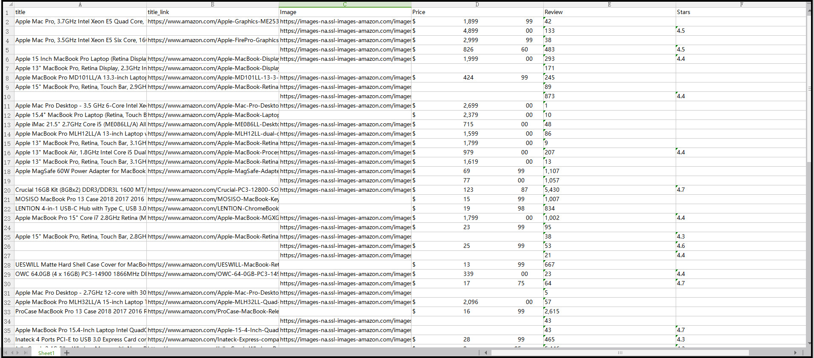Select the 'ProCase MacBook Pro 13 Case' title cell
The height and width of the screenshot is (358, 814).
point(80,312)
